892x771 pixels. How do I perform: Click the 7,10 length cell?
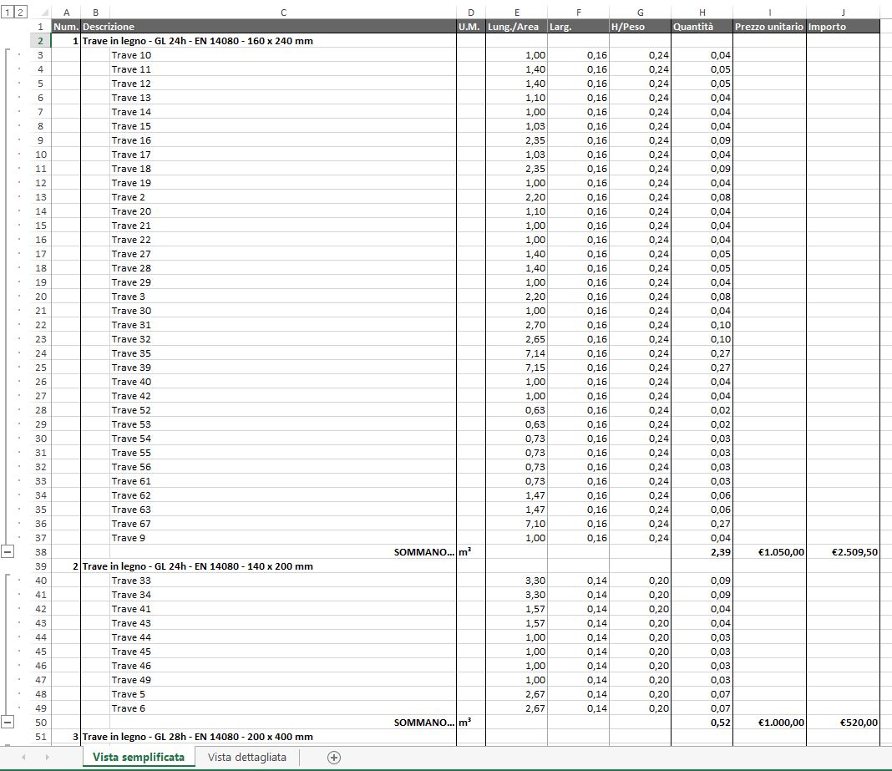(x=516, y=524)
